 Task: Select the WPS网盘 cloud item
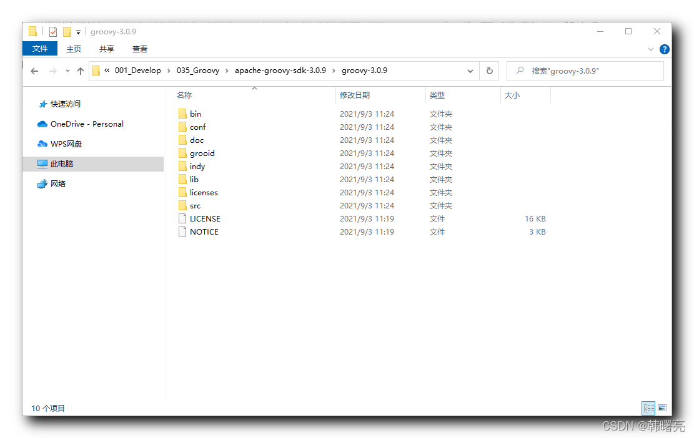coord(60,144)
